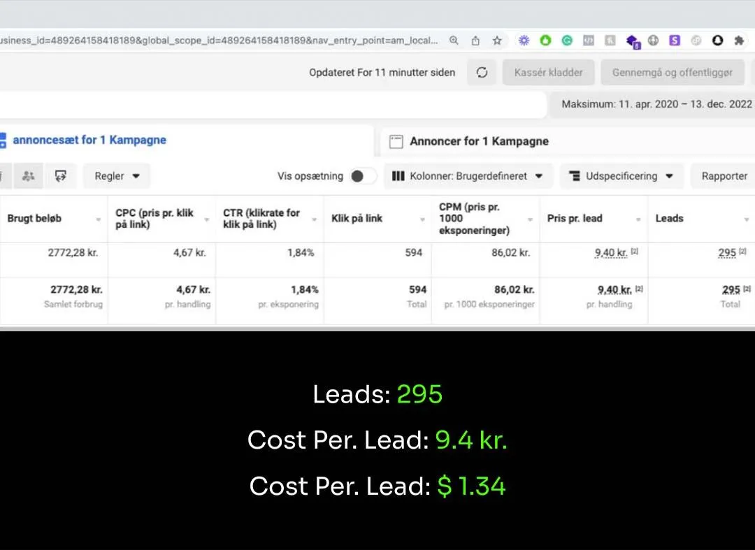Bookmark this page with the star icon
Screen dimensions: 755x550
497,41
